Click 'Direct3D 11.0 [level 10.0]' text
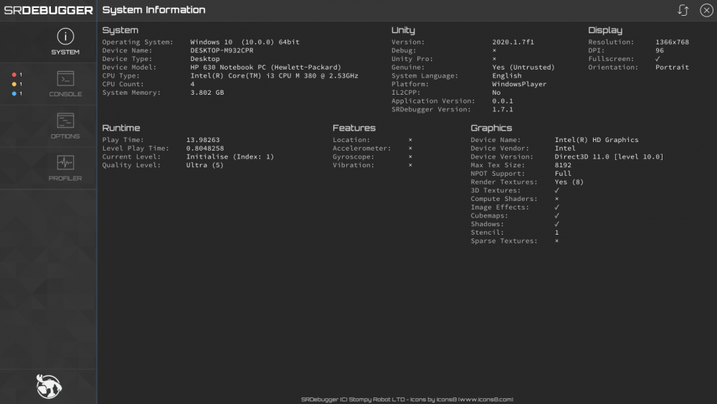 tap(609, 156)
